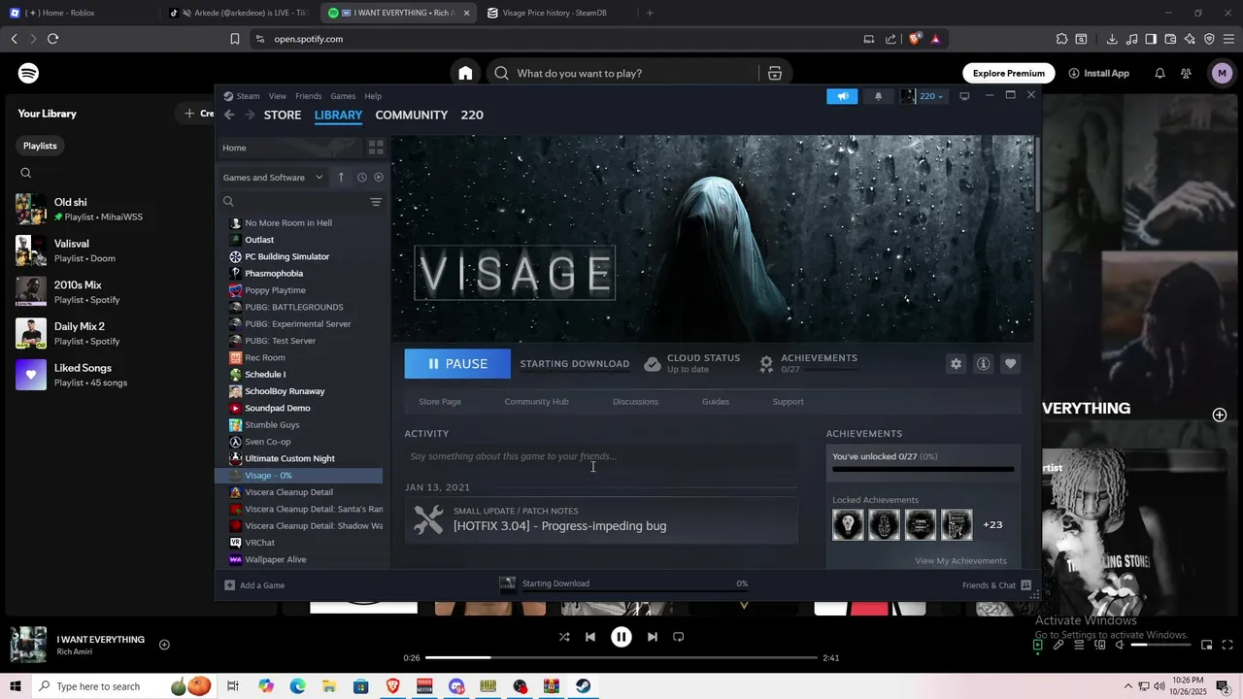The image size is (1243, 699).
Task: Switch library to collections grid view
Action: coord(376,148)
